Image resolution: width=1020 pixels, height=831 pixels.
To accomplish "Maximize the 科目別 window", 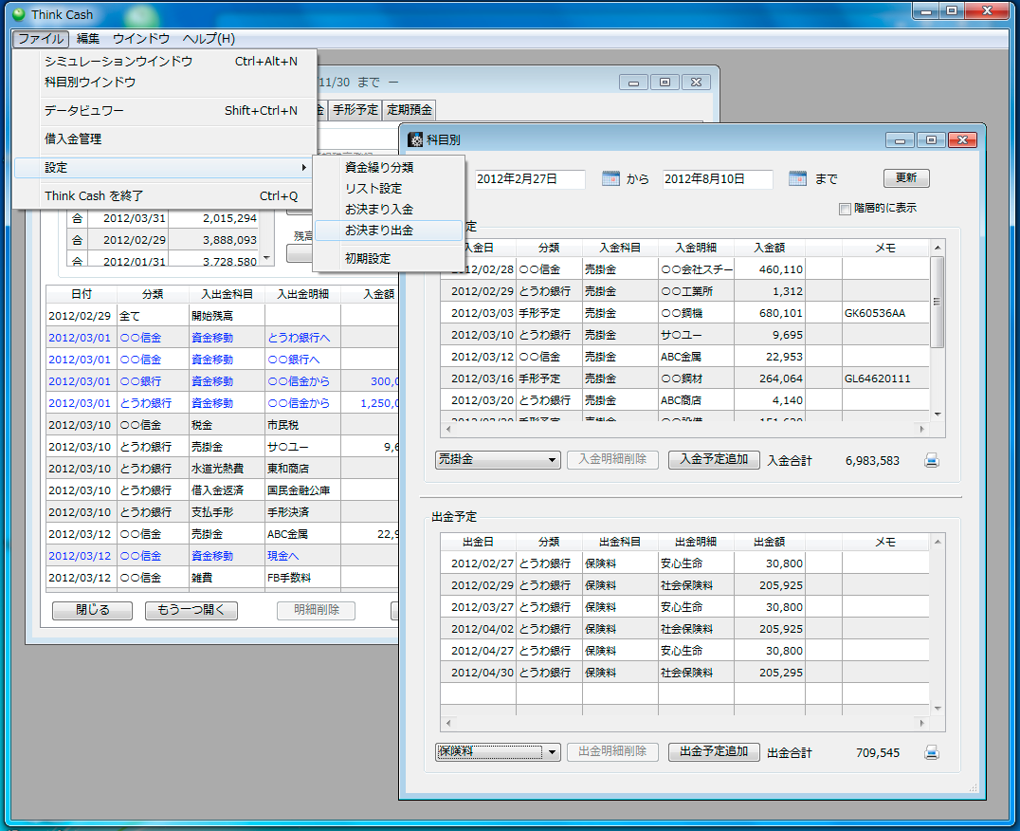I will 931,139.
